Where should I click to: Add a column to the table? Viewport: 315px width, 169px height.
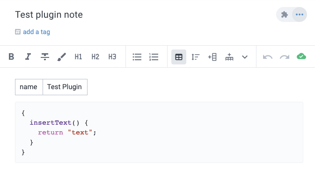pyautogui.click(x=212, y=57)
